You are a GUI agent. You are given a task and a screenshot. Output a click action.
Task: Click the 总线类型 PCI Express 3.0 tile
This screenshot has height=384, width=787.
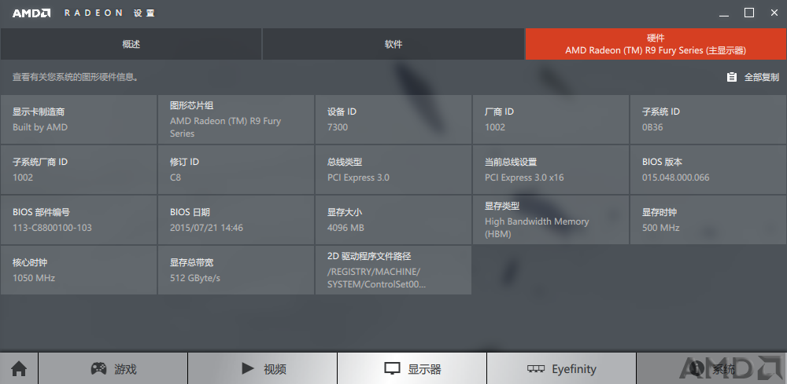pos(393,169)
